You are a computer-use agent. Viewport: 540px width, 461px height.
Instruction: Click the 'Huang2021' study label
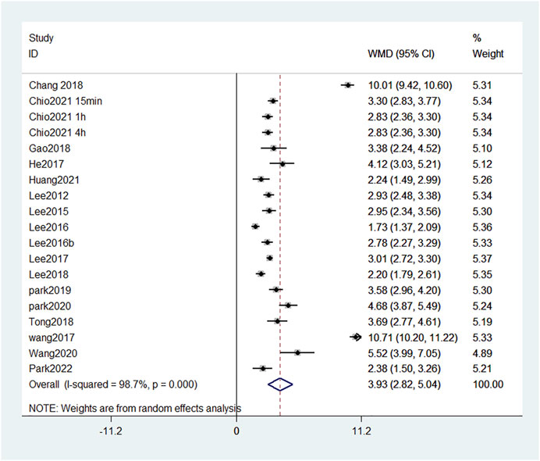pyautogui.click(x=54, y=180)
